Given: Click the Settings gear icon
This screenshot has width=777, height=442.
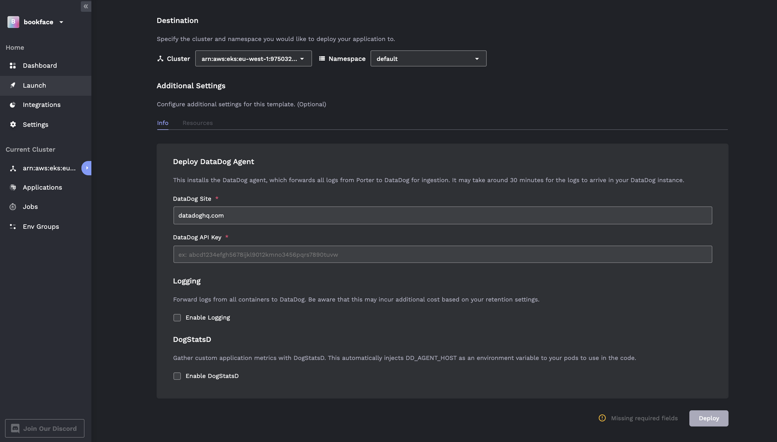Looking at the screenshot, I should tap(13, 124).
